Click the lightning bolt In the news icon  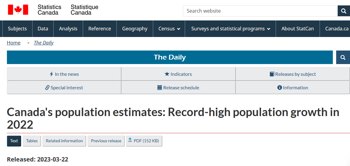pyautogui.click(x=51, y=74)
